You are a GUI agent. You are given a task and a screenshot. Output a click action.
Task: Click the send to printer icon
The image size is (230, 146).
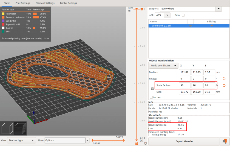(x=225, y=141)
